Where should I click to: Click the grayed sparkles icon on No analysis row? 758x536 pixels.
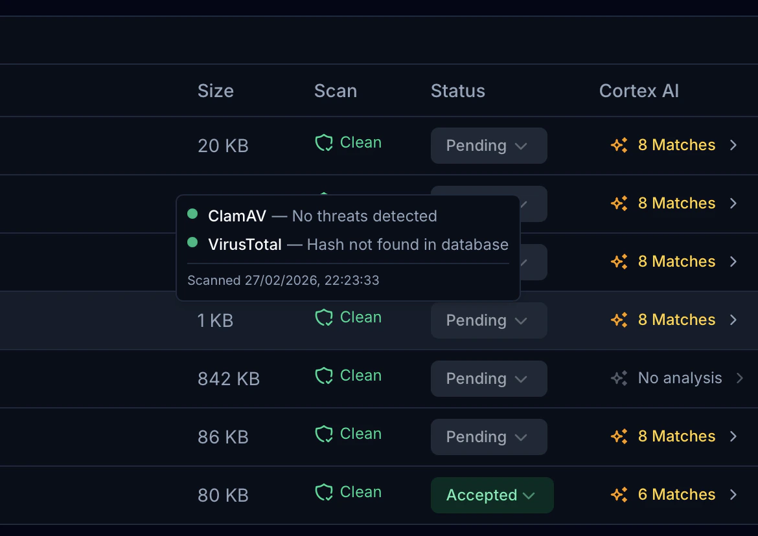(619, 378)
